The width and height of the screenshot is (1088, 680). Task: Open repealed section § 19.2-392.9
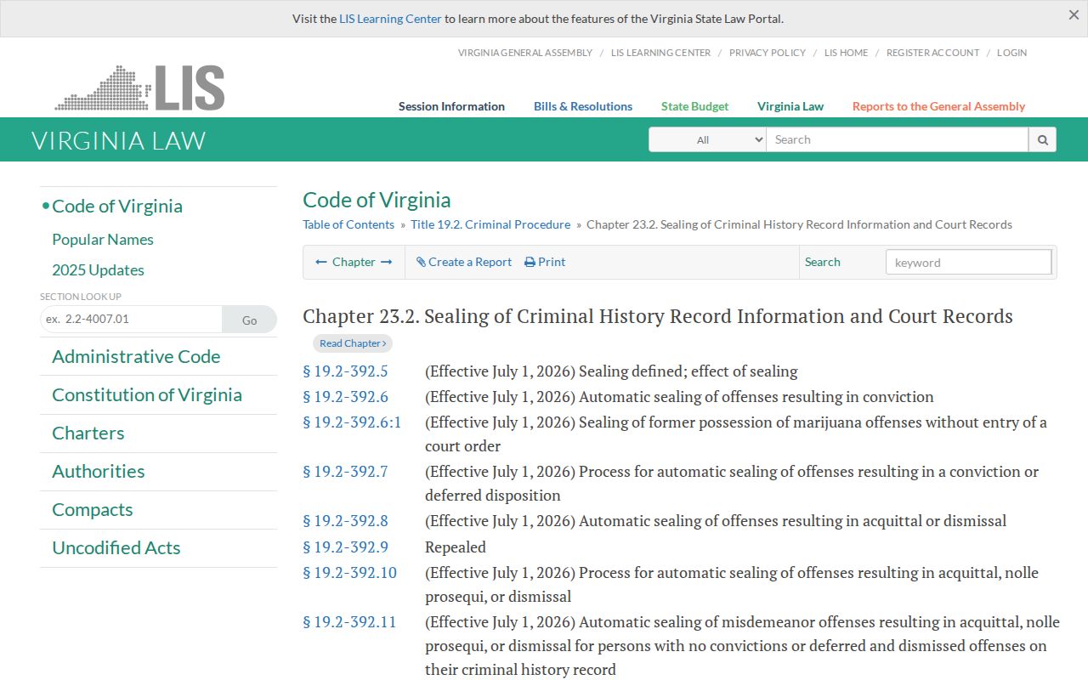(345, 547)
